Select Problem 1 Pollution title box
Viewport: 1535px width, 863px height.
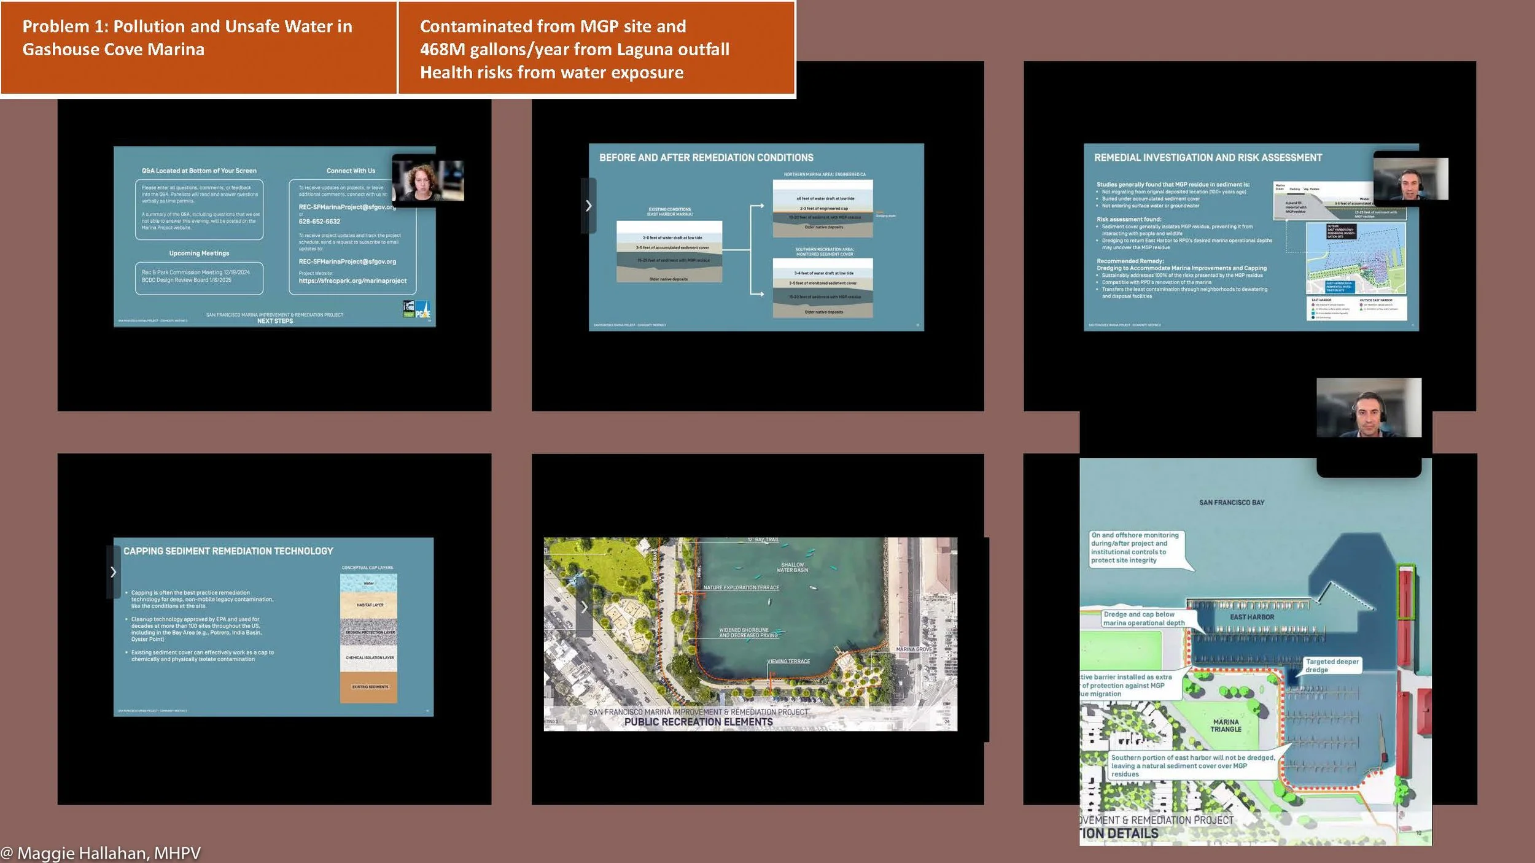(198, 48)
